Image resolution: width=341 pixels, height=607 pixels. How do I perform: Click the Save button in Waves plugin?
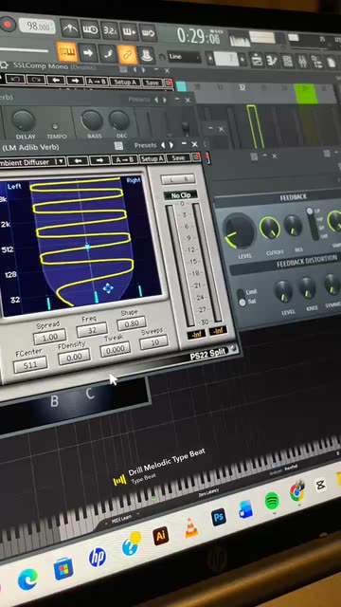178,157
